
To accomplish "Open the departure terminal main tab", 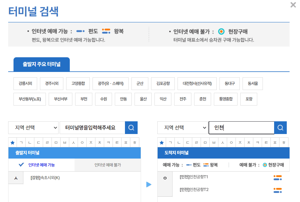I will 42,64.
